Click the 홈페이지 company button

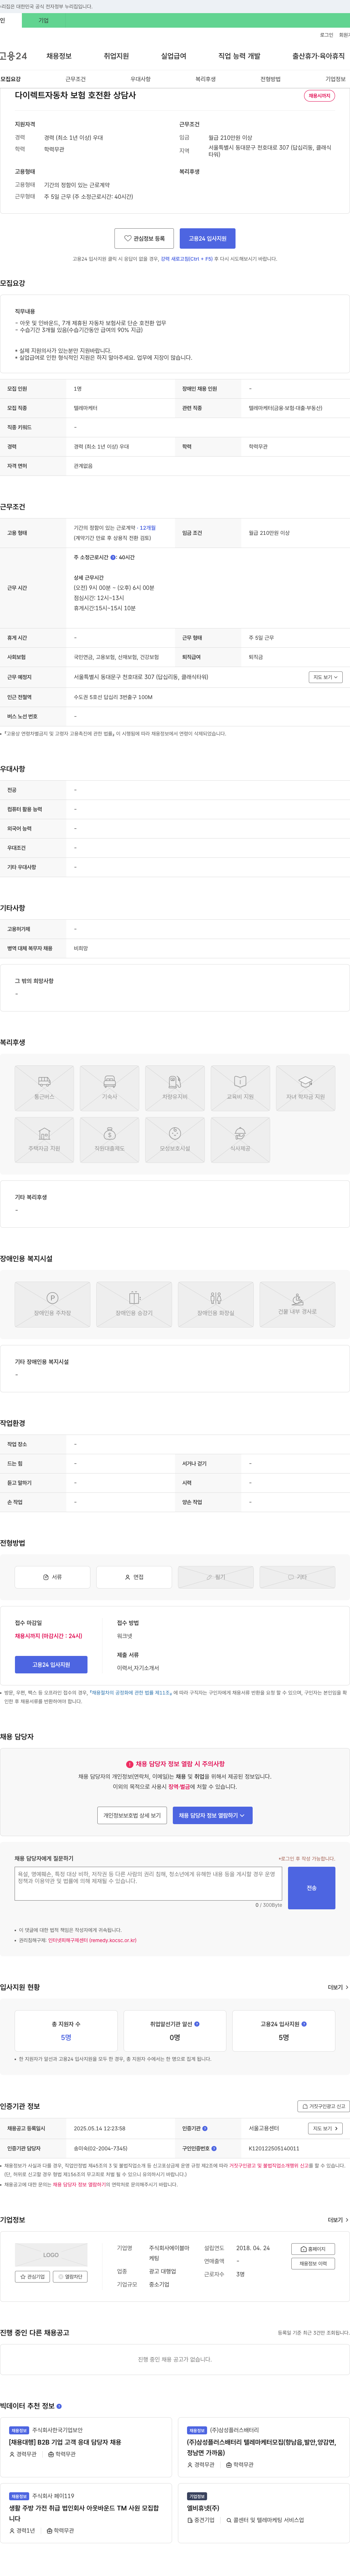click(313, 2249)
